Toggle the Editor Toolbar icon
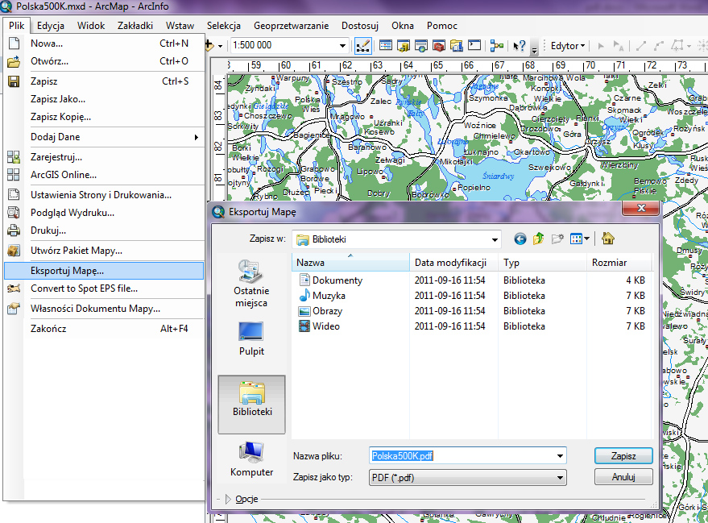Image resolution: width=708 pixels, height=523 pixels. point(363,46)
